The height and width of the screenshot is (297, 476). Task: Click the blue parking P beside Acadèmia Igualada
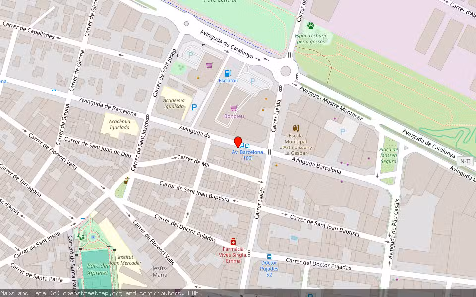(x=194, y=107)
